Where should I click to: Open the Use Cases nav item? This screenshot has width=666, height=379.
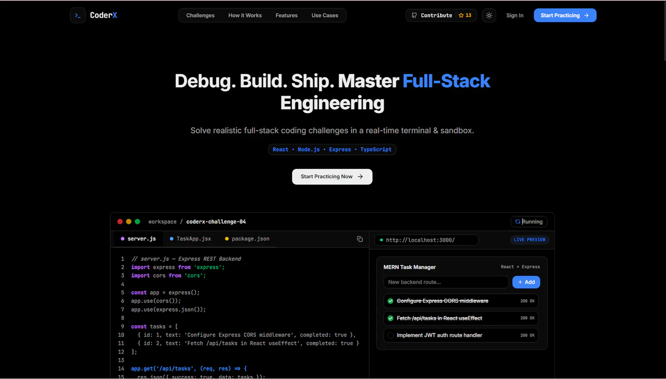coord(325,15)
